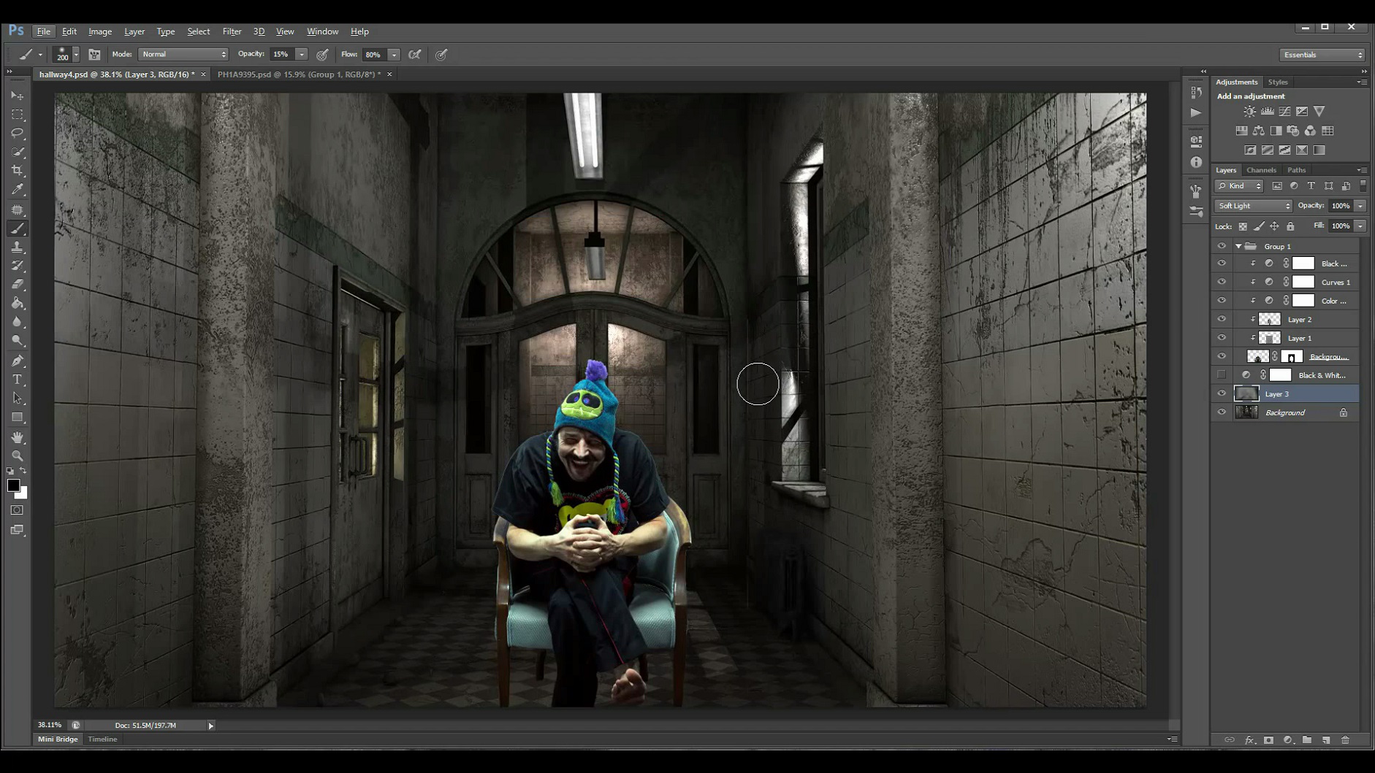Click the zoom percentage field 38.11%
The image size is (1375, 773).
coord(50,726)
